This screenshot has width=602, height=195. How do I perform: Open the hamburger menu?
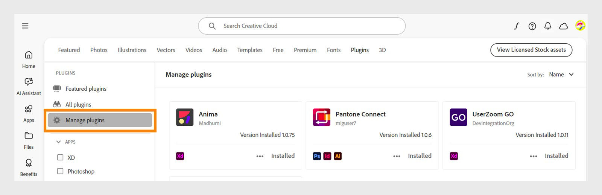[x=25, y=26]
